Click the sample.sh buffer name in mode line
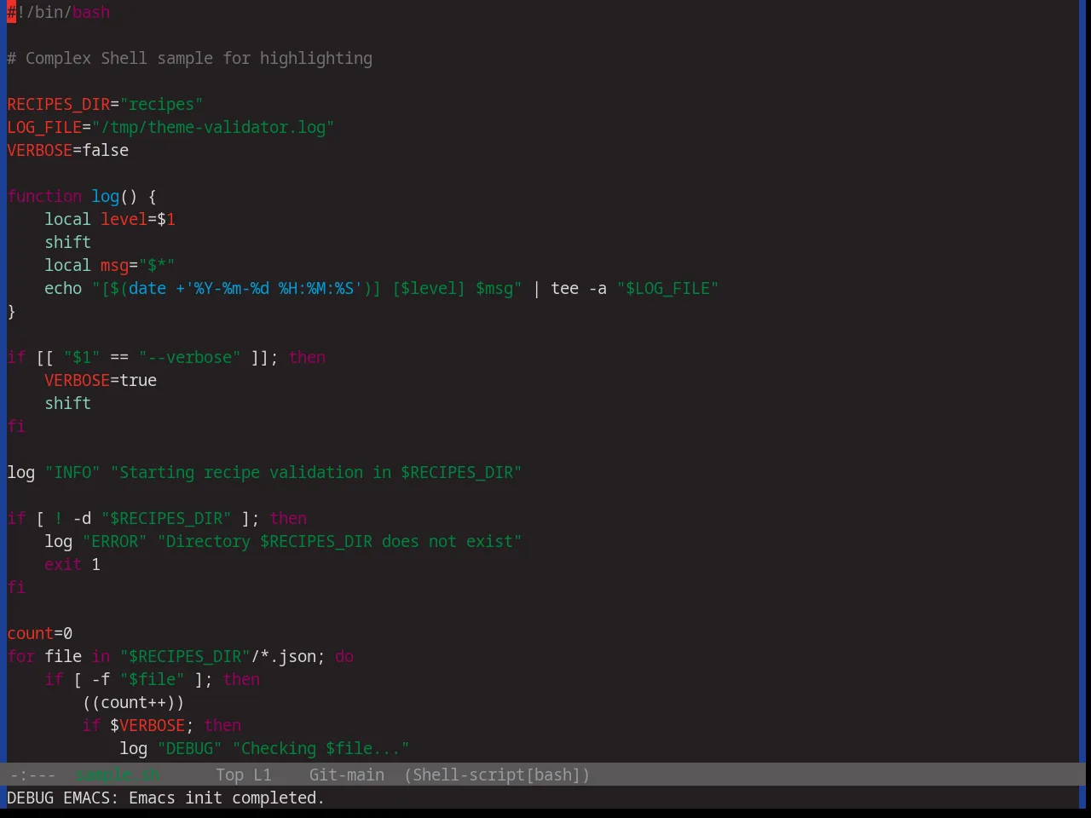The image size is (1091, 818). (117, 775)
